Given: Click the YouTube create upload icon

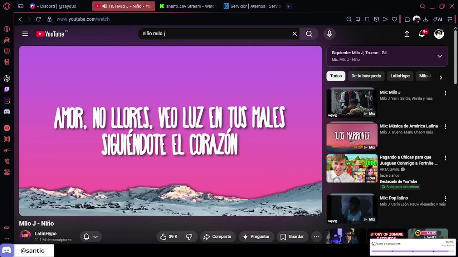Looking at the screenshot, I should point(407,34).
